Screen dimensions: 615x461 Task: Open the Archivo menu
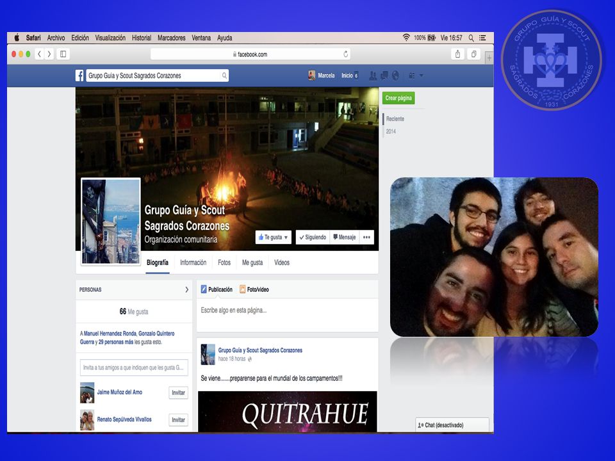pos(56,38)
